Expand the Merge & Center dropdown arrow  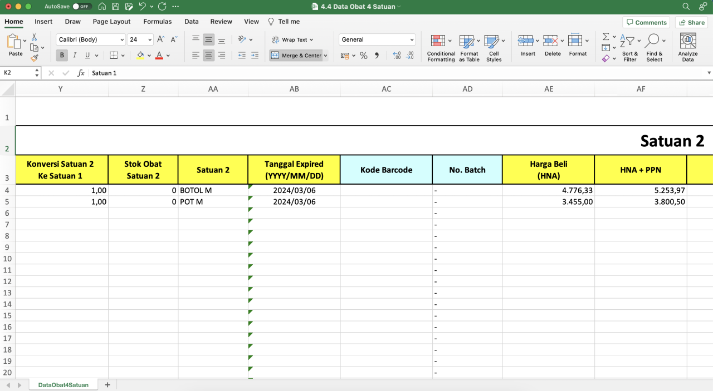coord(325,56)
